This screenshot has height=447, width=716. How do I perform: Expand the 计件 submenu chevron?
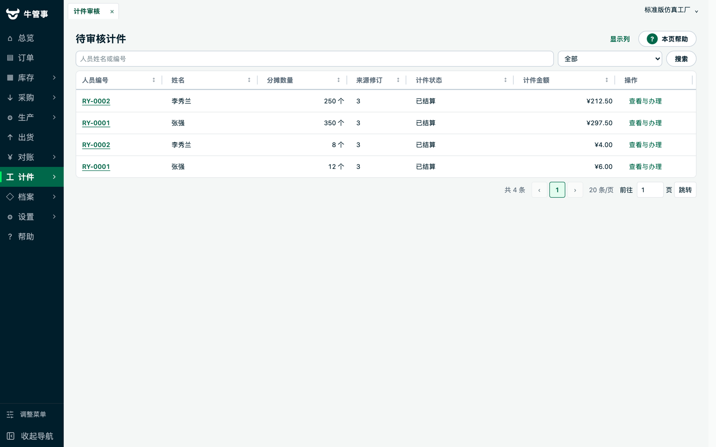(x=54, y=177)
